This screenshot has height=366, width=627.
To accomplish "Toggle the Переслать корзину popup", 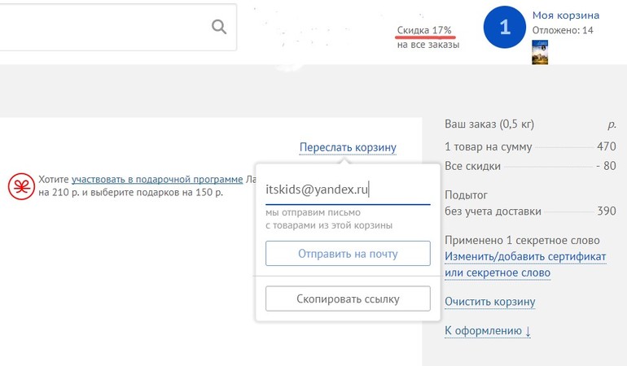I will pos(348,147).
